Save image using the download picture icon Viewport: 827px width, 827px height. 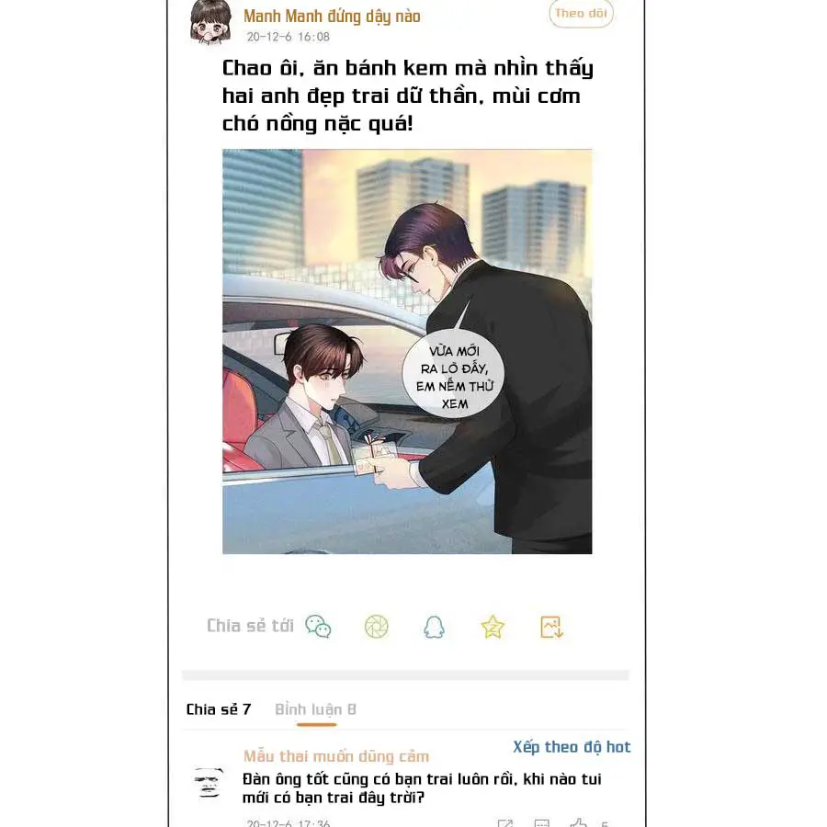coord(551,627)
